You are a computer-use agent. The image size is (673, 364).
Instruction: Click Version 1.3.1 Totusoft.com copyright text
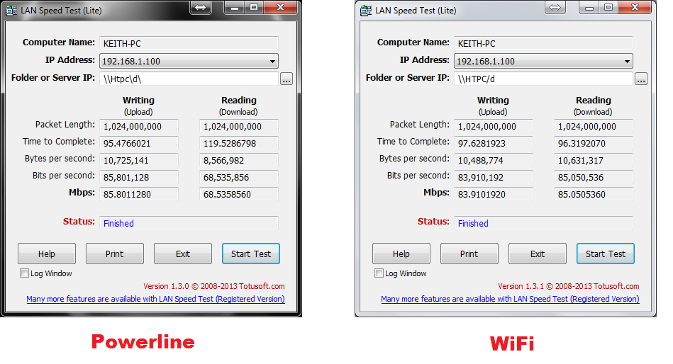pyautogui.click(x=568, y=286)
